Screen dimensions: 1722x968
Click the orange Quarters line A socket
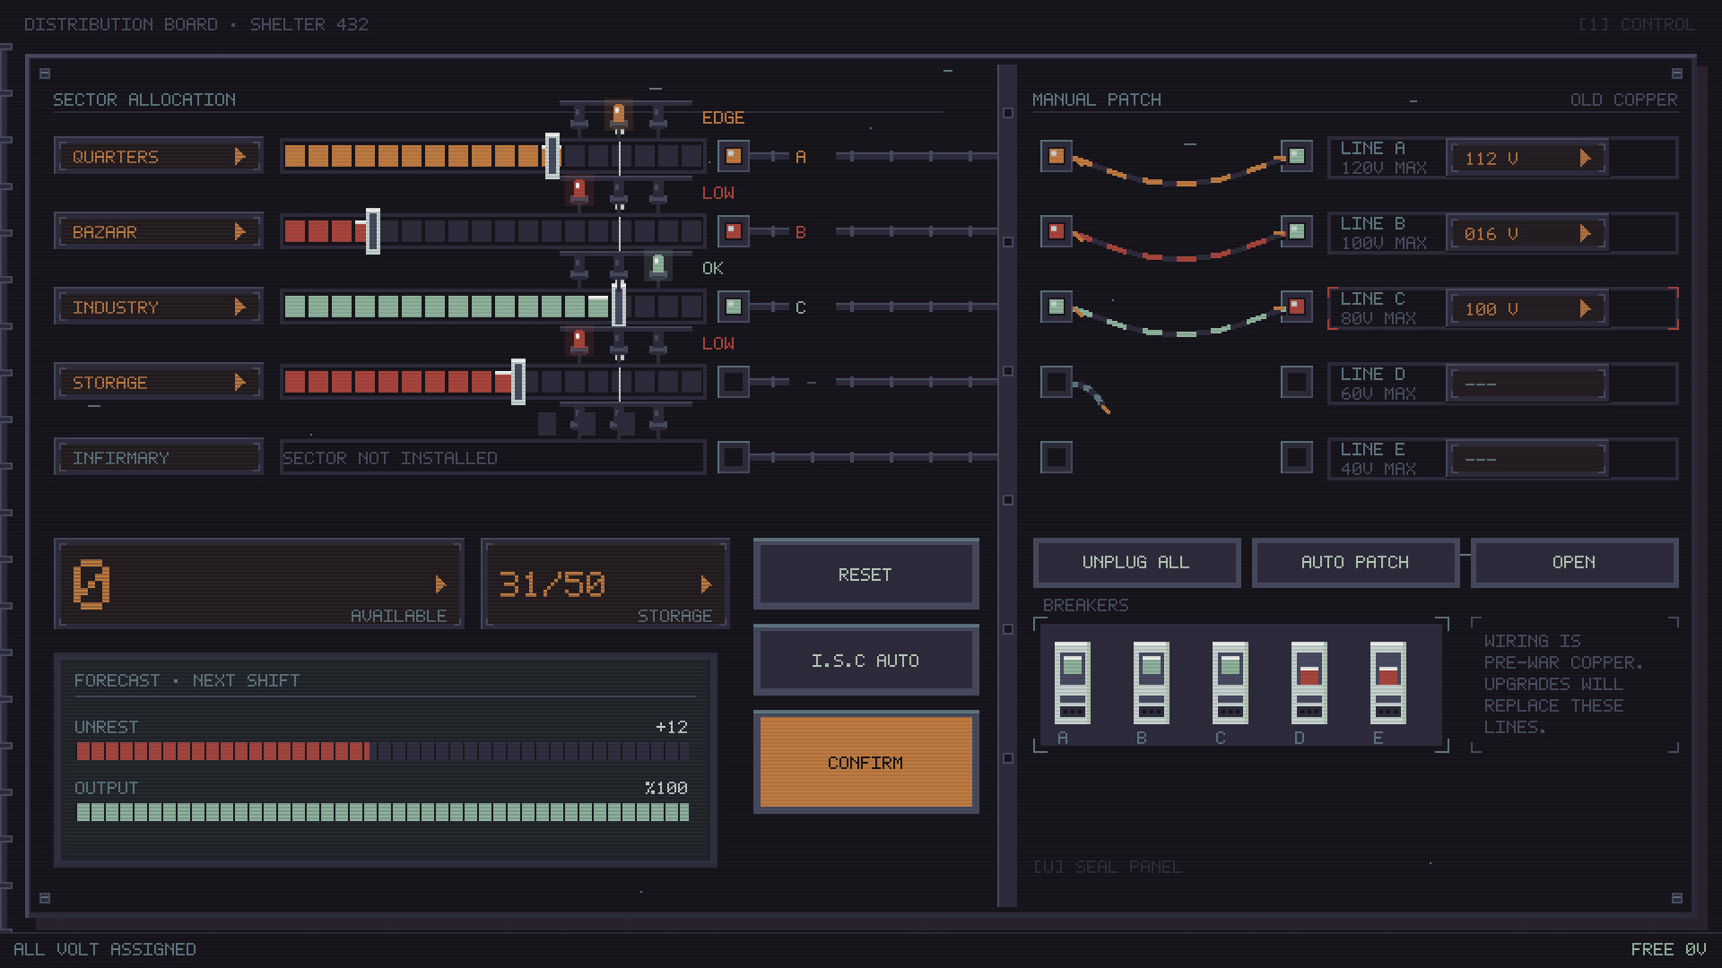click(733, 157)
